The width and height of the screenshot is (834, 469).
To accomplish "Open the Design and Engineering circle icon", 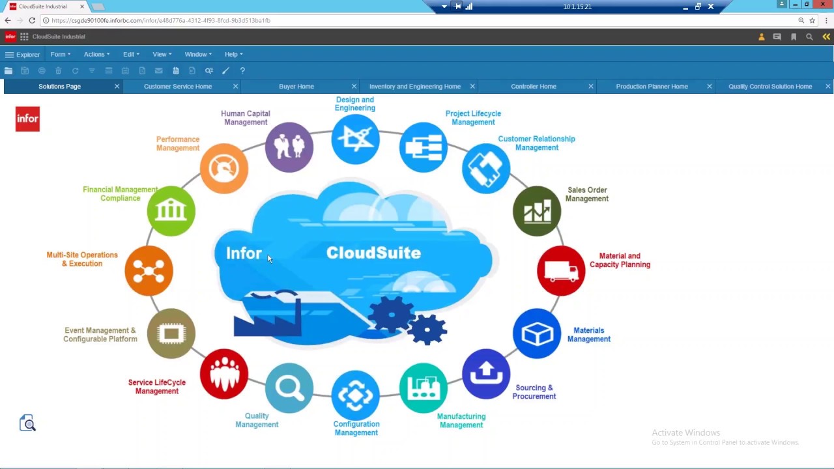I will point(355,139).
